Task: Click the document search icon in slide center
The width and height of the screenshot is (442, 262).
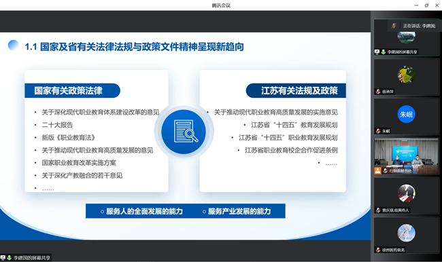Action: pyautogui.click(x=184, y=132)
